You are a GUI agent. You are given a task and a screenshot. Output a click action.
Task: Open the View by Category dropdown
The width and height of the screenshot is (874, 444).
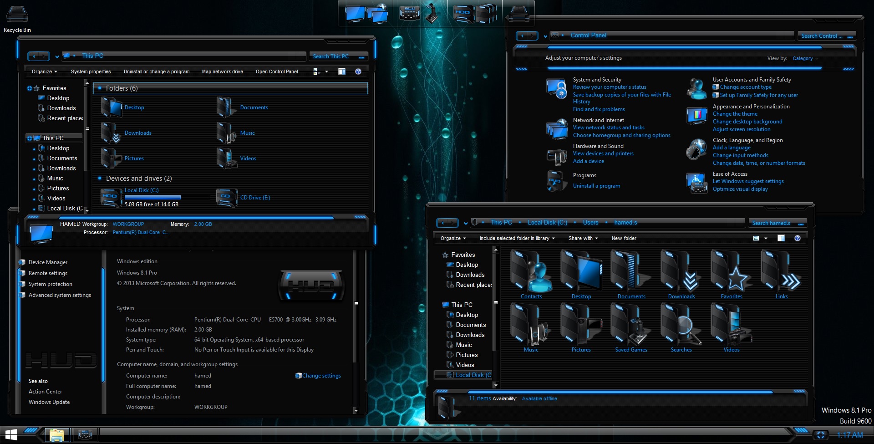point(805,59)
